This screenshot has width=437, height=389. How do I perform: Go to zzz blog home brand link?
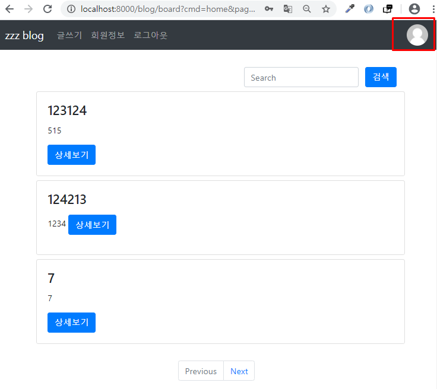coord(24,36)
